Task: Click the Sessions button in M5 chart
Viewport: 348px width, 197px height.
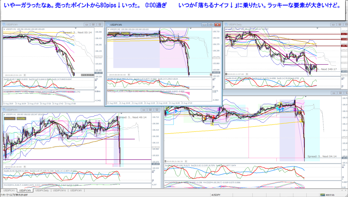Action: click(113, 34)
